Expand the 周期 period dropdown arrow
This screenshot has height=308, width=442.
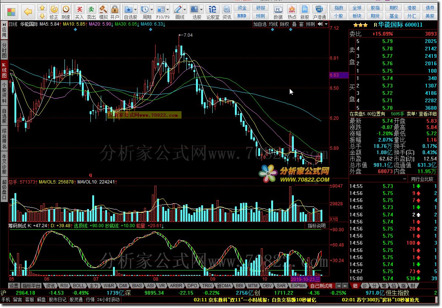[152, 10]
